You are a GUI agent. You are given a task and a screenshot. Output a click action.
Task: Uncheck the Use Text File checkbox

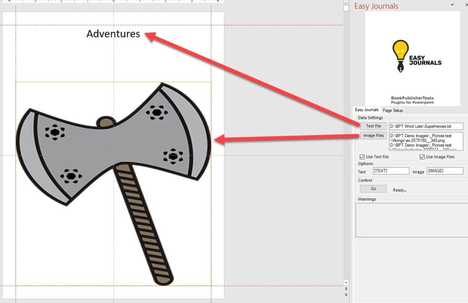(x=362, y=157)
